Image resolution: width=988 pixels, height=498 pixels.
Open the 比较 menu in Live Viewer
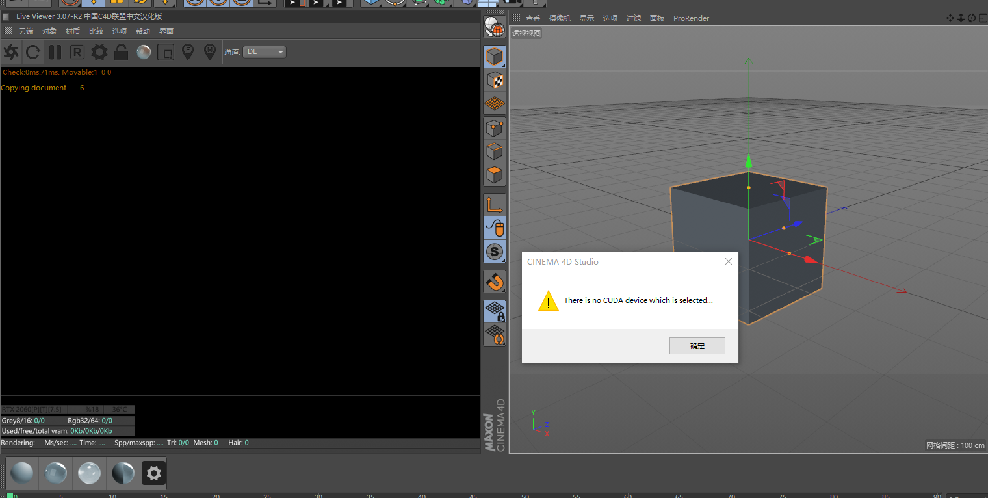click(x=96, y=31)
